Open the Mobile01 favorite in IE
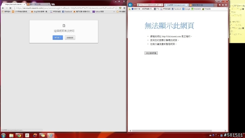245x138 pixels. (x=196, y=9)
